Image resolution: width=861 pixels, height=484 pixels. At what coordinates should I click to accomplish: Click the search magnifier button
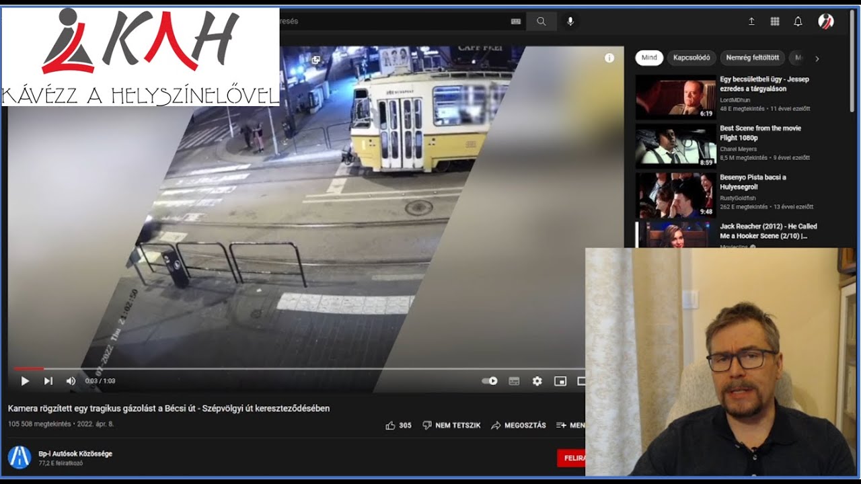tap(541, 22)
